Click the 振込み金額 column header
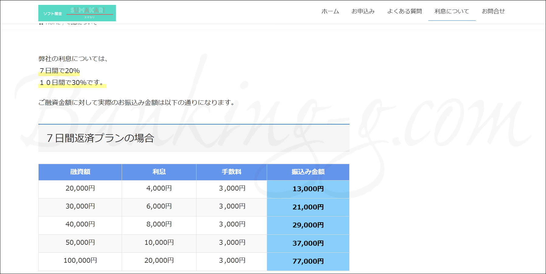The image size is (546, 274). (x=308, y=172)
